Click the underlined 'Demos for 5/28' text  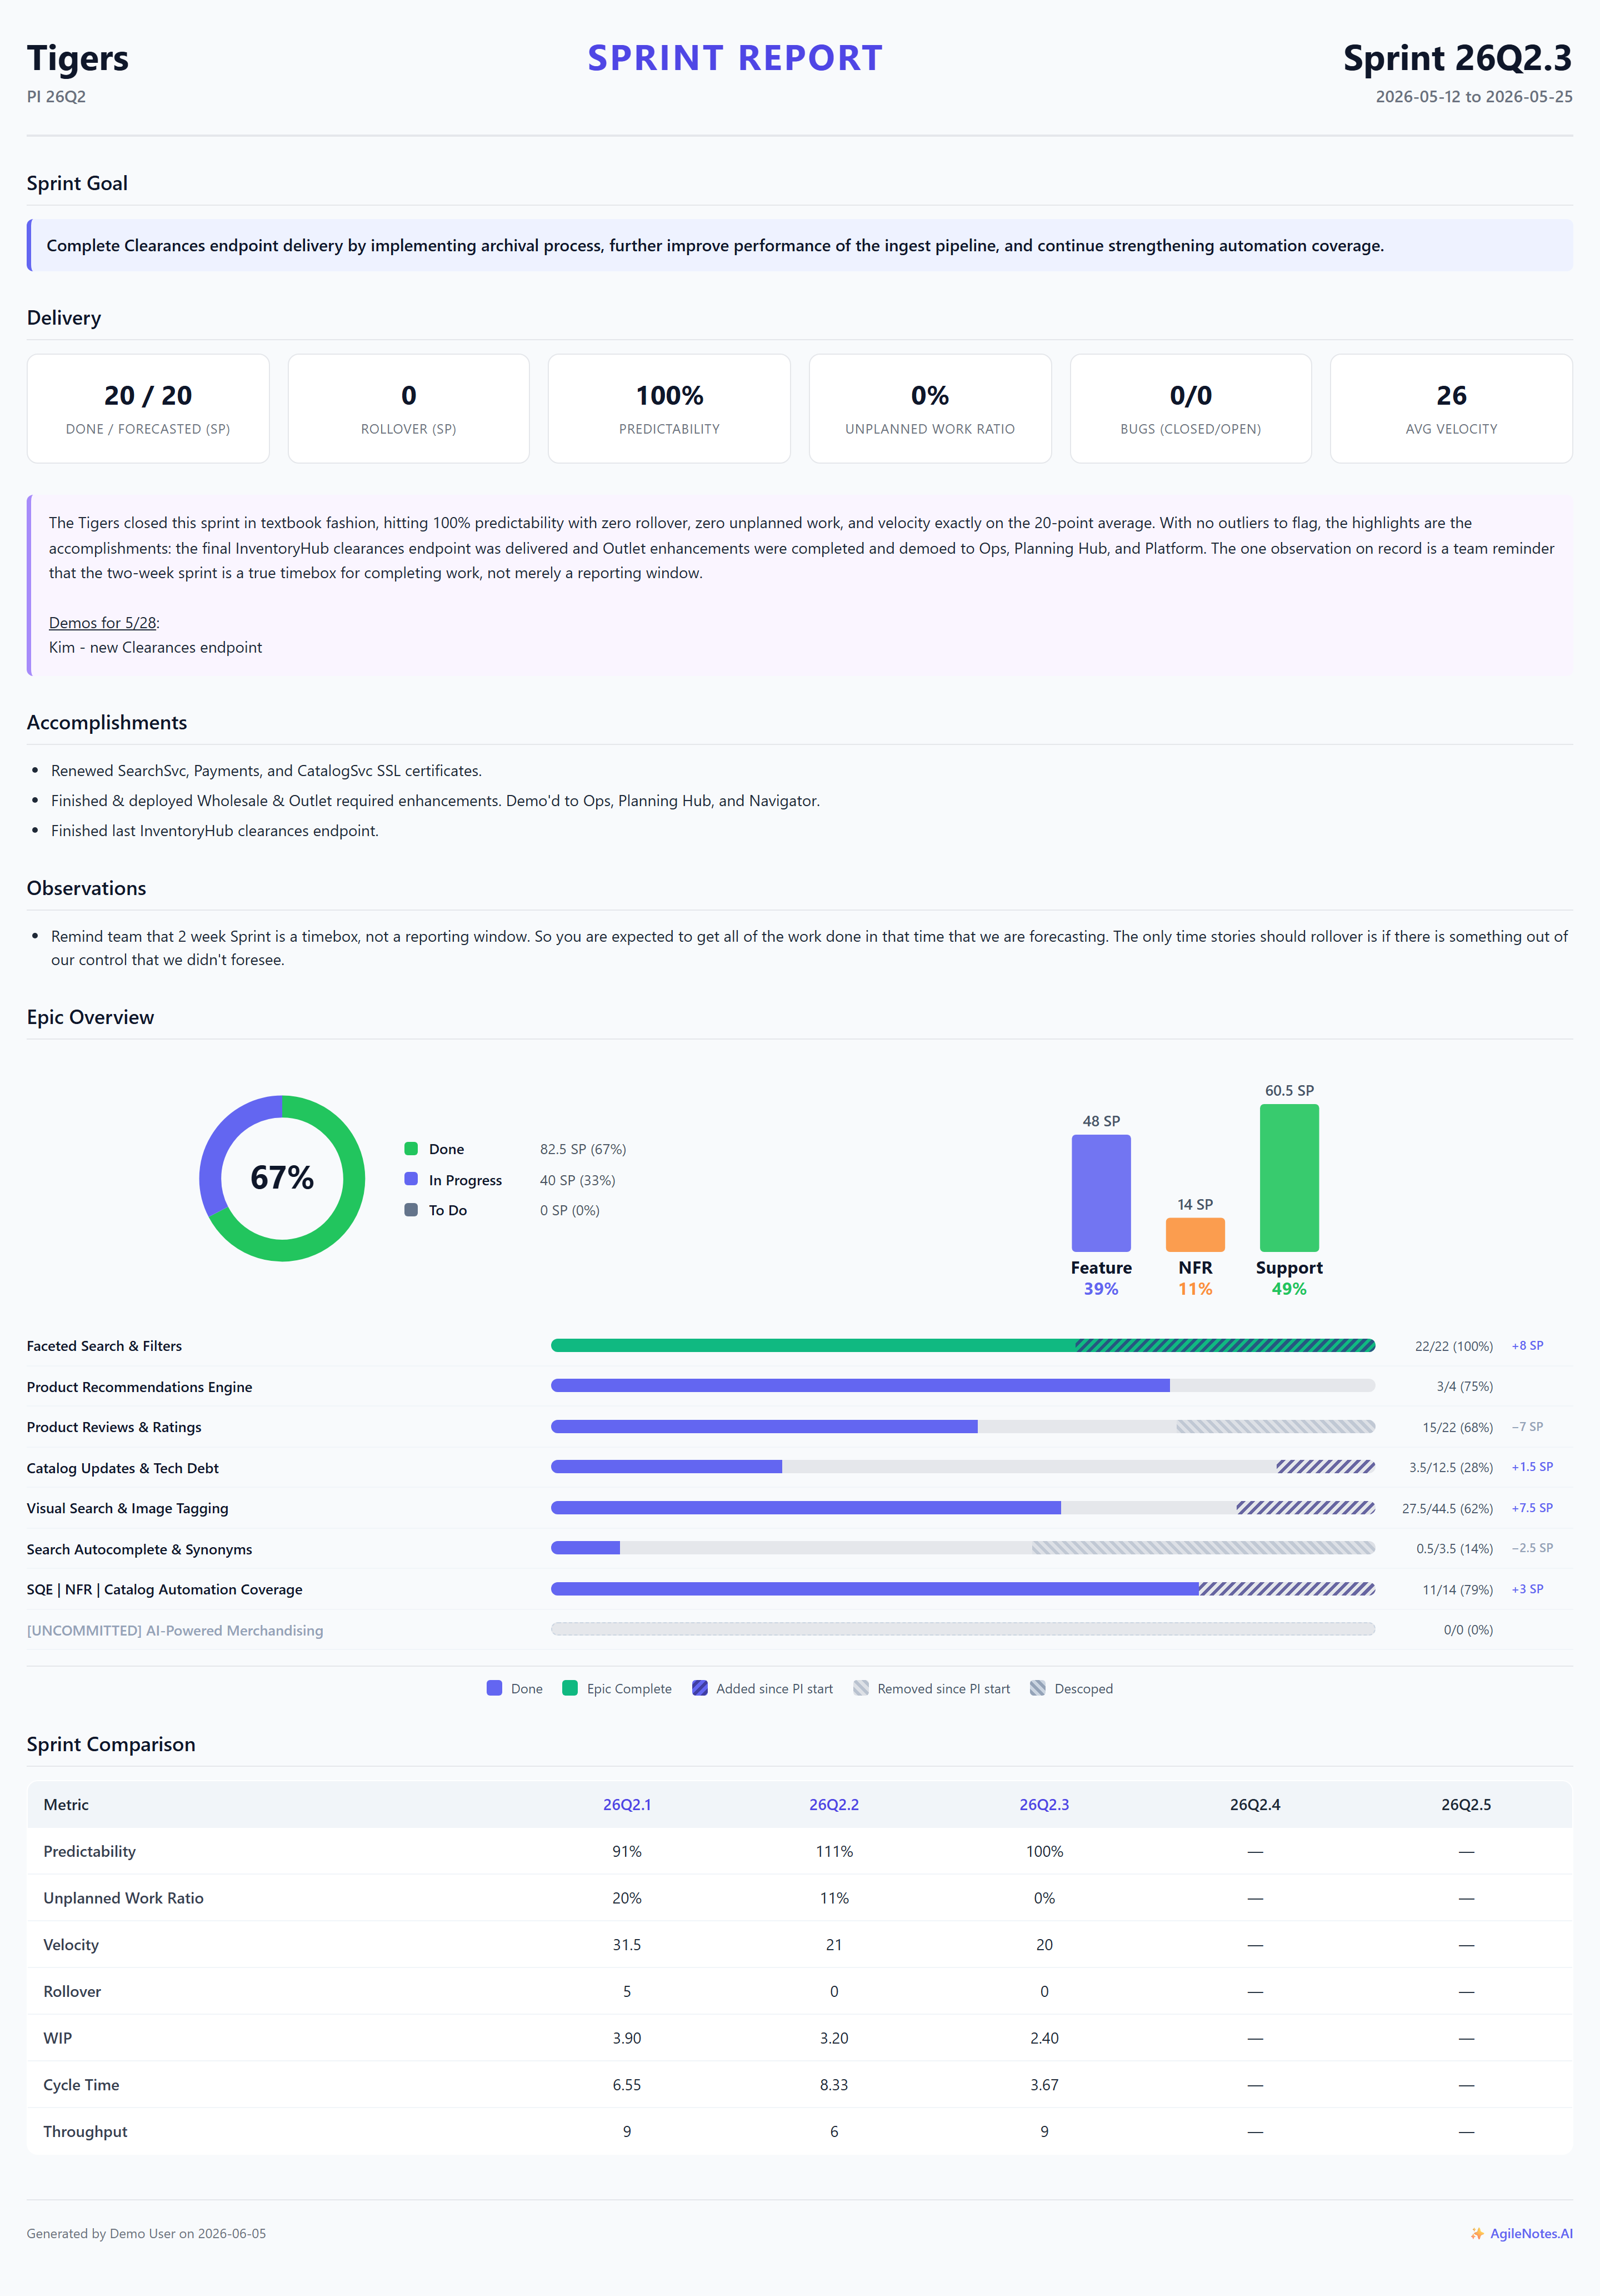pyautogui.click(x=103, y=623)
